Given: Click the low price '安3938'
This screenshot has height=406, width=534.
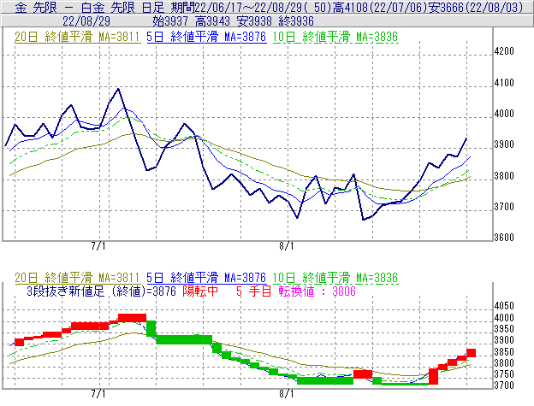Looking at the screenshot, I should (254, 21).
